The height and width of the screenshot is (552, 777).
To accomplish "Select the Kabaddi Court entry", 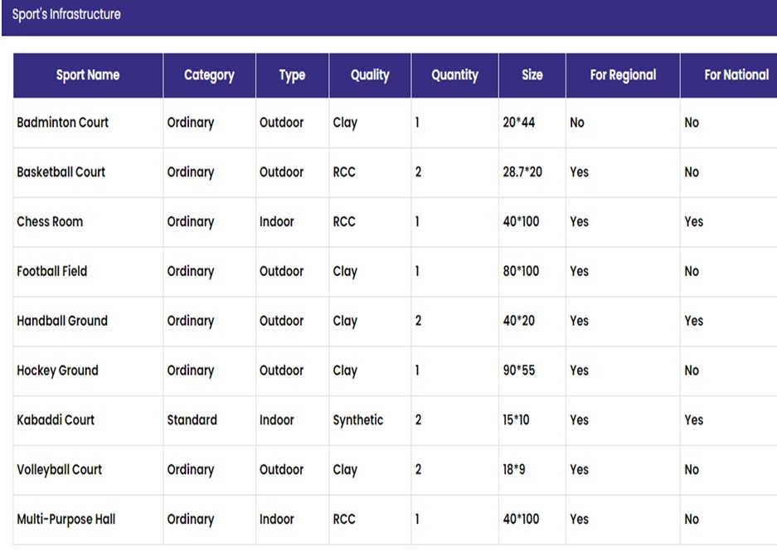I will click(x=56, y=420).
